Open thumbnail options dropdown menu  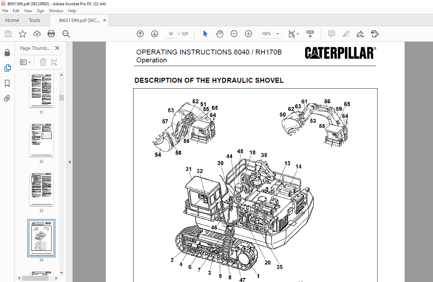coord(26,62)
